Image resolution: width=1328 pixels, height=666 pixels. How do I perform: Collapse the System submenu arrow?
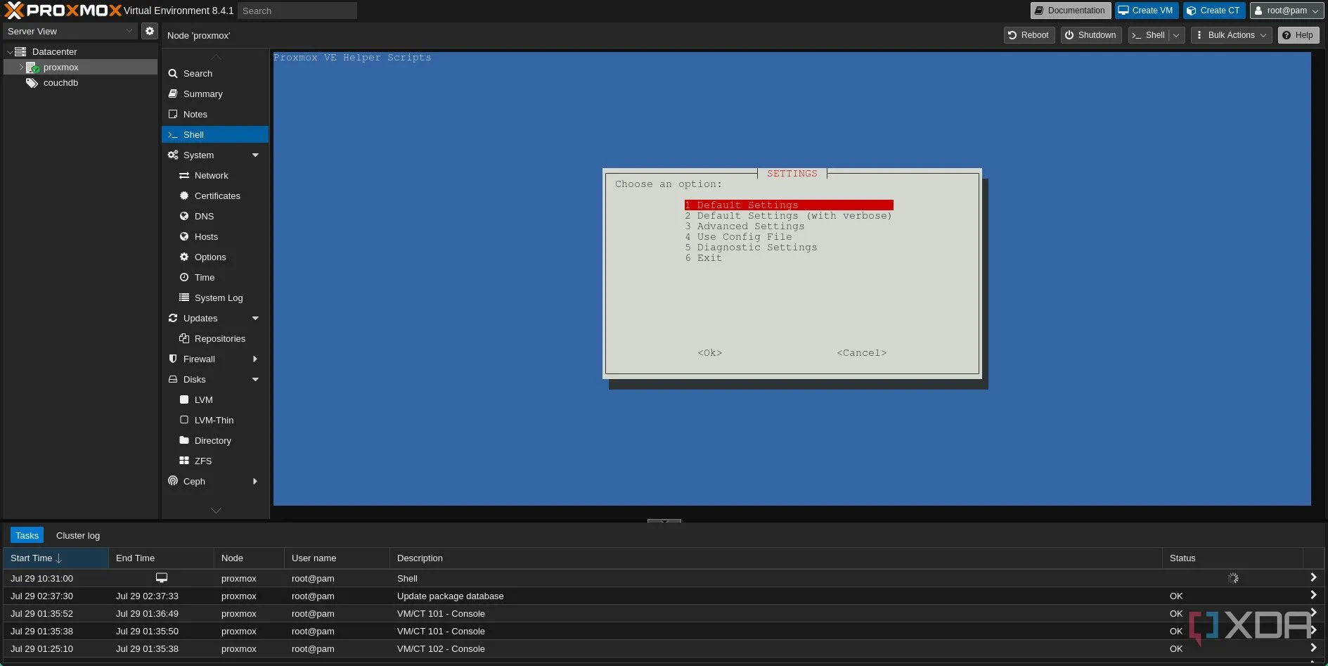[x=255, y=155]
